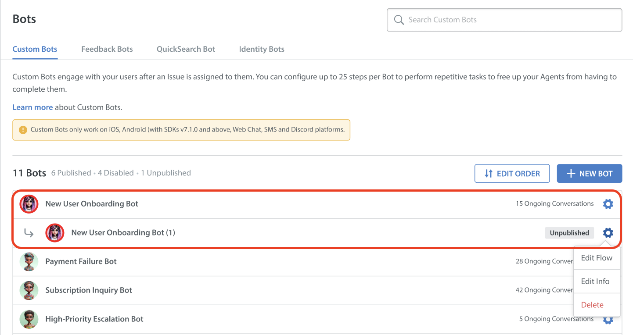Viewport: 633px width, 335px height.
Task: Click the High-Priority Escalation Bot avatar
Action: pyautogui.click(x=29, y=319)
